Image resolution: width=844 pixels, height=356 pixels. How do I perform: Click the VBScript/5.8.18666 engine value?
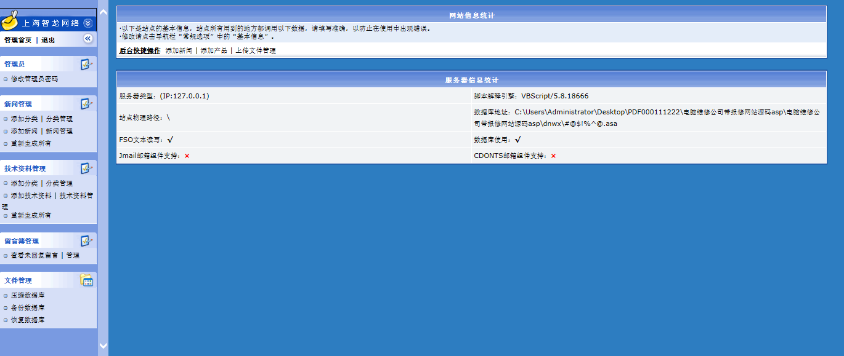coord(554,96)
